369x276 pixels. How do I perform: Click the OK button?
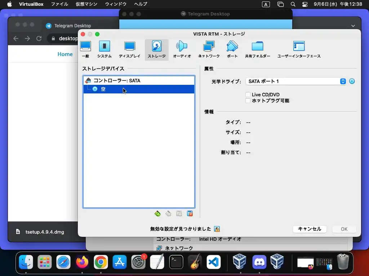click(344, 229)
